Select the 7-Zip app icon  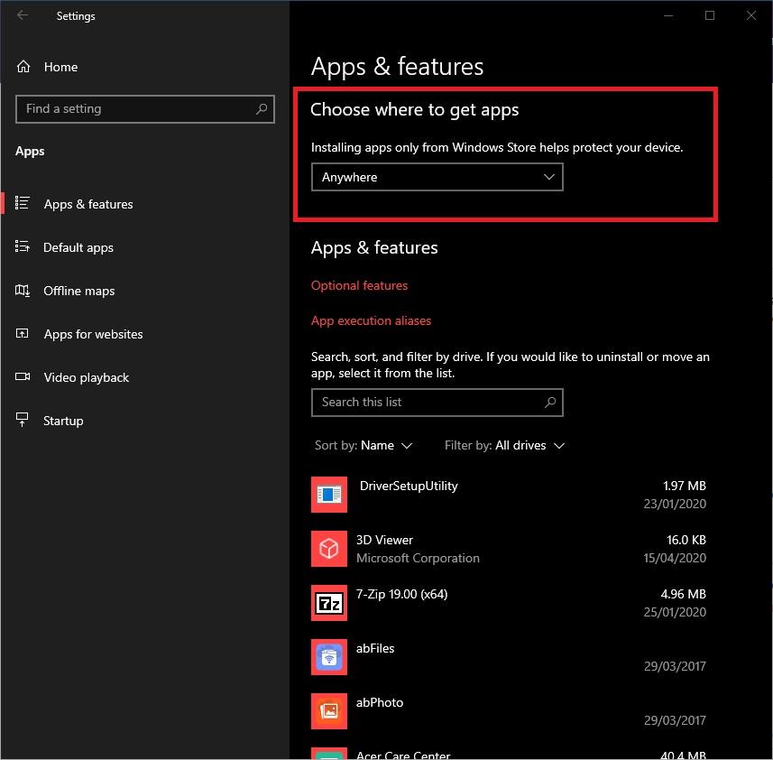pos(329,603)
